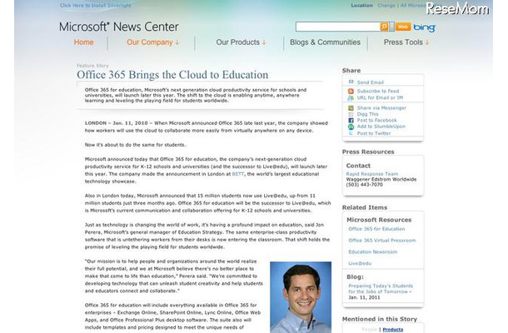Click the Digg This icon
Viewport: 508px width, 333px height.
click(x=351, y=114)
